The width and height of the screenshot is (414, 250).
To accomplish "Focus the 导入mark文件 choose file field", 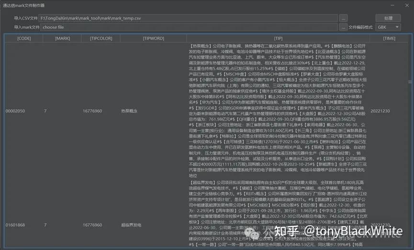I will pyautogui.click(x=189, y=27).
